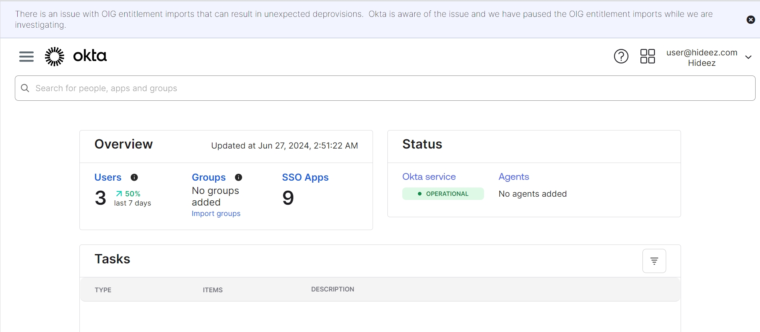Viewport: 760px width, 332px height.
Task: Click the TYPE column header in Tasks
Action: click(103, 290)
